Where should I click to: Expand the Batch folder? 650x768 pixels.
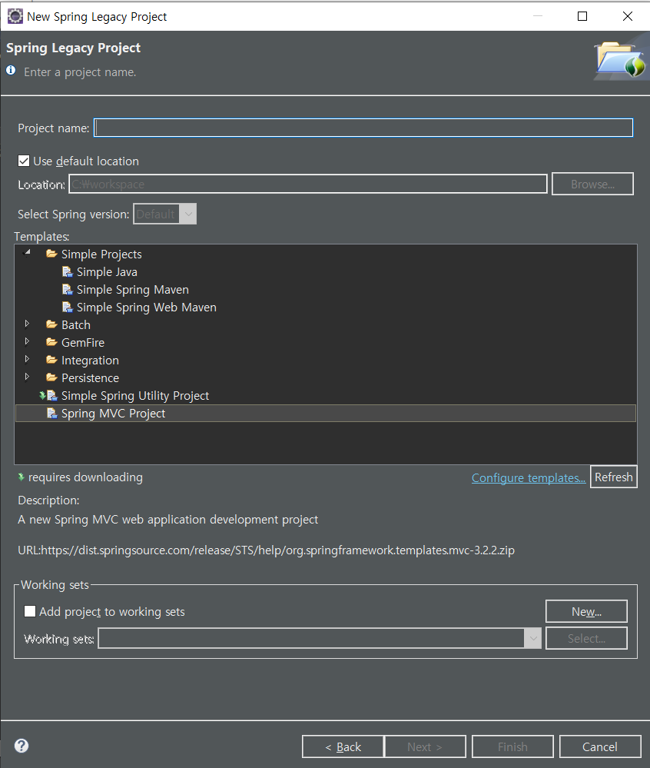tap(28, 324)
